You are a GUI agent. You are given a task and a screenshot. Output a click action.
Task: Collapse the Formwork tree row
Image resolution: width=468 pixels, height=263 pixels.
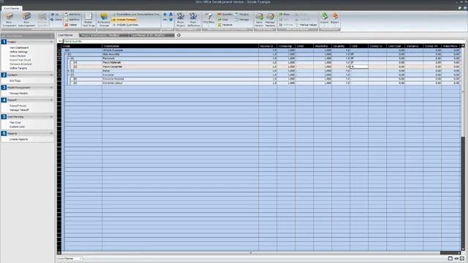tap(69, 58)
